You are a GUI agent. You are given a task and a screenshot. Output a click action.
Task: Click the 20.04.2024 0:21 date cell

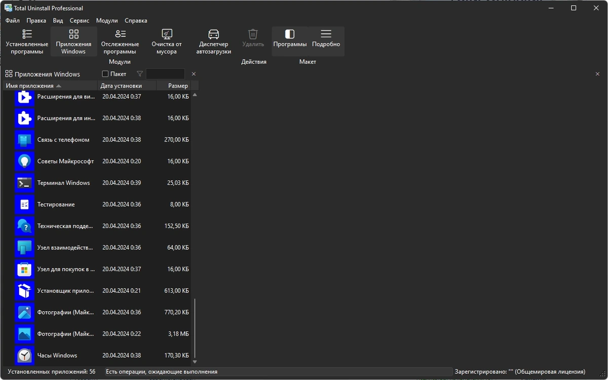pos(122,291)
